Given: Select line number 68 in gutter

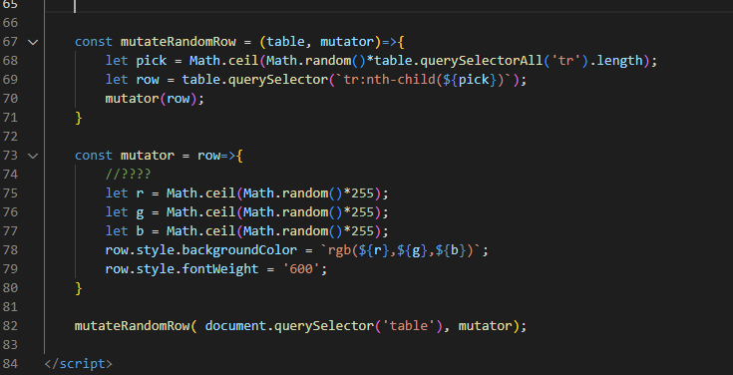Looking at the screenshot, I should click(x=10, y=61).
